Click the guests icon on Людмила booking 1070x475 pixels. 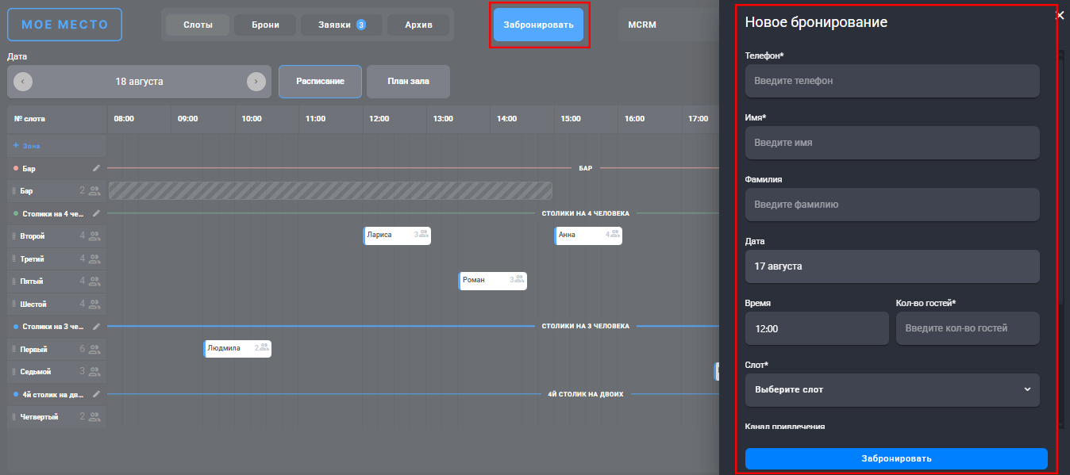[x=264, y=347]
